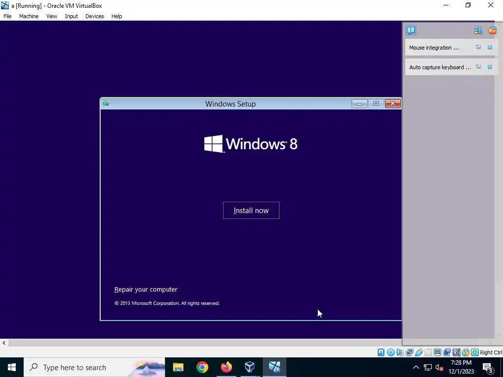503x377 pixels.
Task: Open the Devices menu
Action: pyautogui.click(x=95, y=16)
